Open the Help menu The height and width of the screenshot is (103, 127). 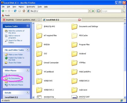coord(46,7)
